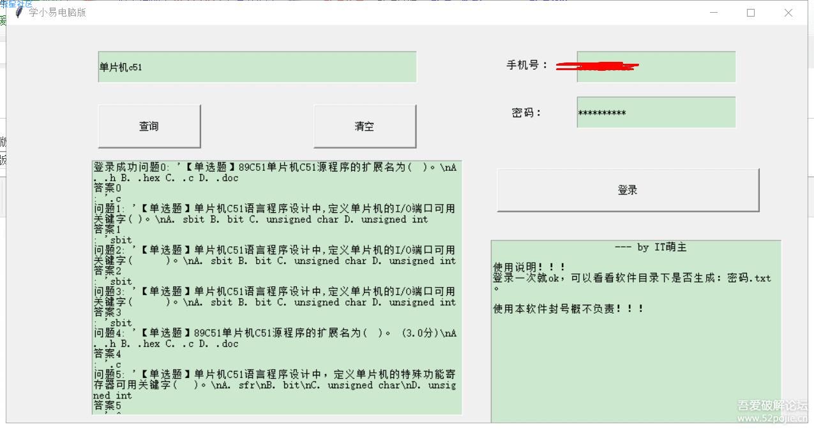Click the 手机号： label
814x429 pixels.
coord(527,65)
